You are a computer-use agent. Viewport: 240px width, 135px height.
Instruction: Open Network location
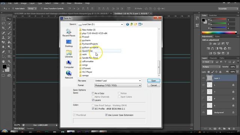69,75
